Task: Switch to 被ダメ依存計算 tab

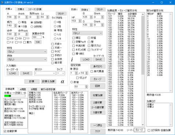Action: coord(48,89)
